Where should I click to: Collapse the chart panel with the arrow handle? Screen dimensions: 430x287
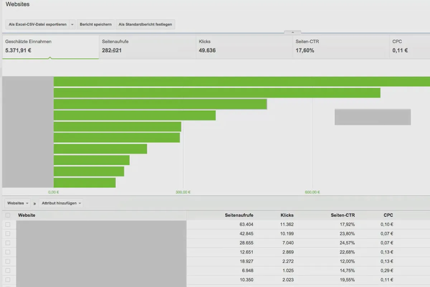(292, 32)
